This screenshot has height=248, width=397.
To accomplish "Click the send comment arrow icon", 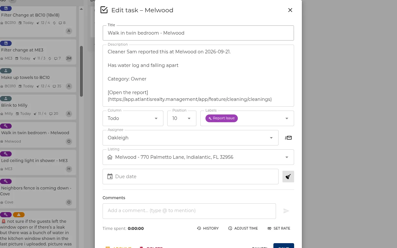I will 286,211.
